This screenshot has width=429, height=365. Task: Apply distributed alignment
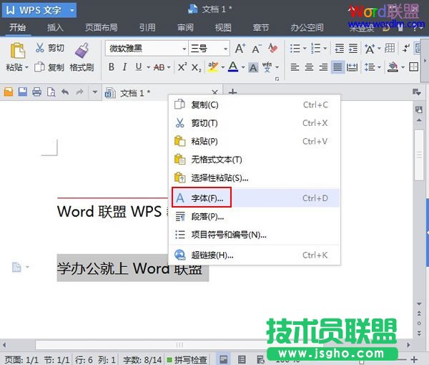352,67
